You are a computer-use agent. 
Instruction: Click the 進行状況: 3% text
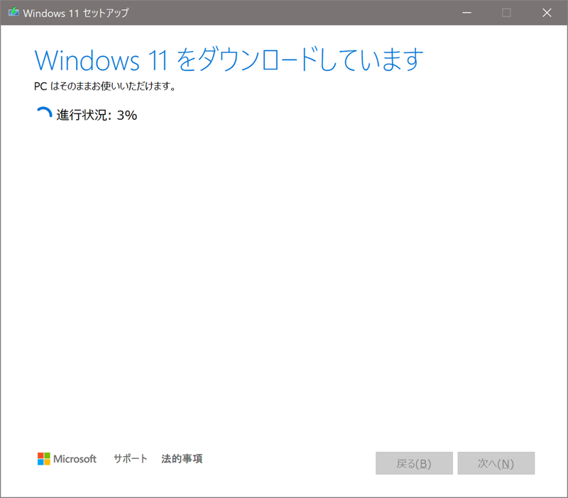(x=97, y=115)
